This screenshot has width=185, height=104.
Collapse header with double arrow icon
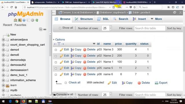(180, 13)
